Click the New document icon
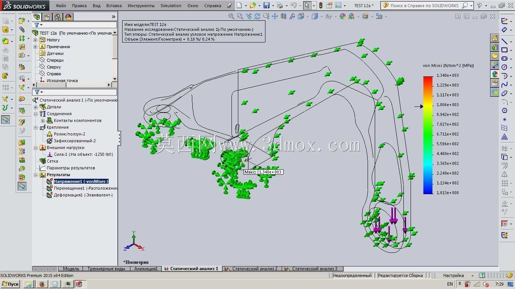515x289 pixels. (239, 6)
